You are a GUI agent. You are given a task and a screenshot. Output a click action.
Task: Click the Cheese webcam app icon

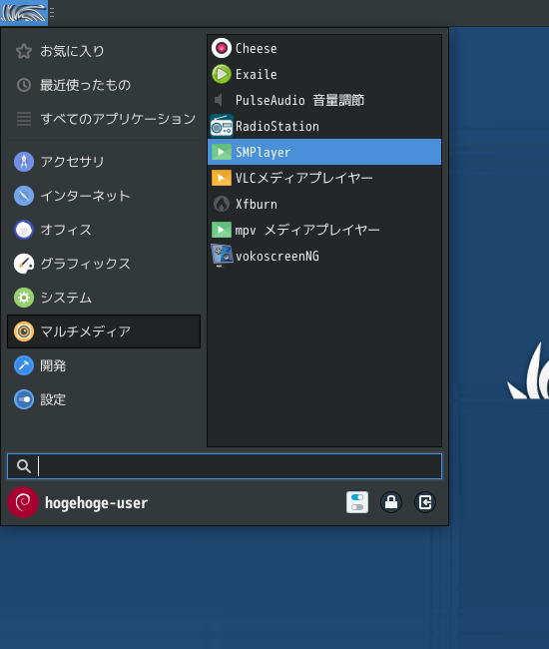click(x=222, y=49)
